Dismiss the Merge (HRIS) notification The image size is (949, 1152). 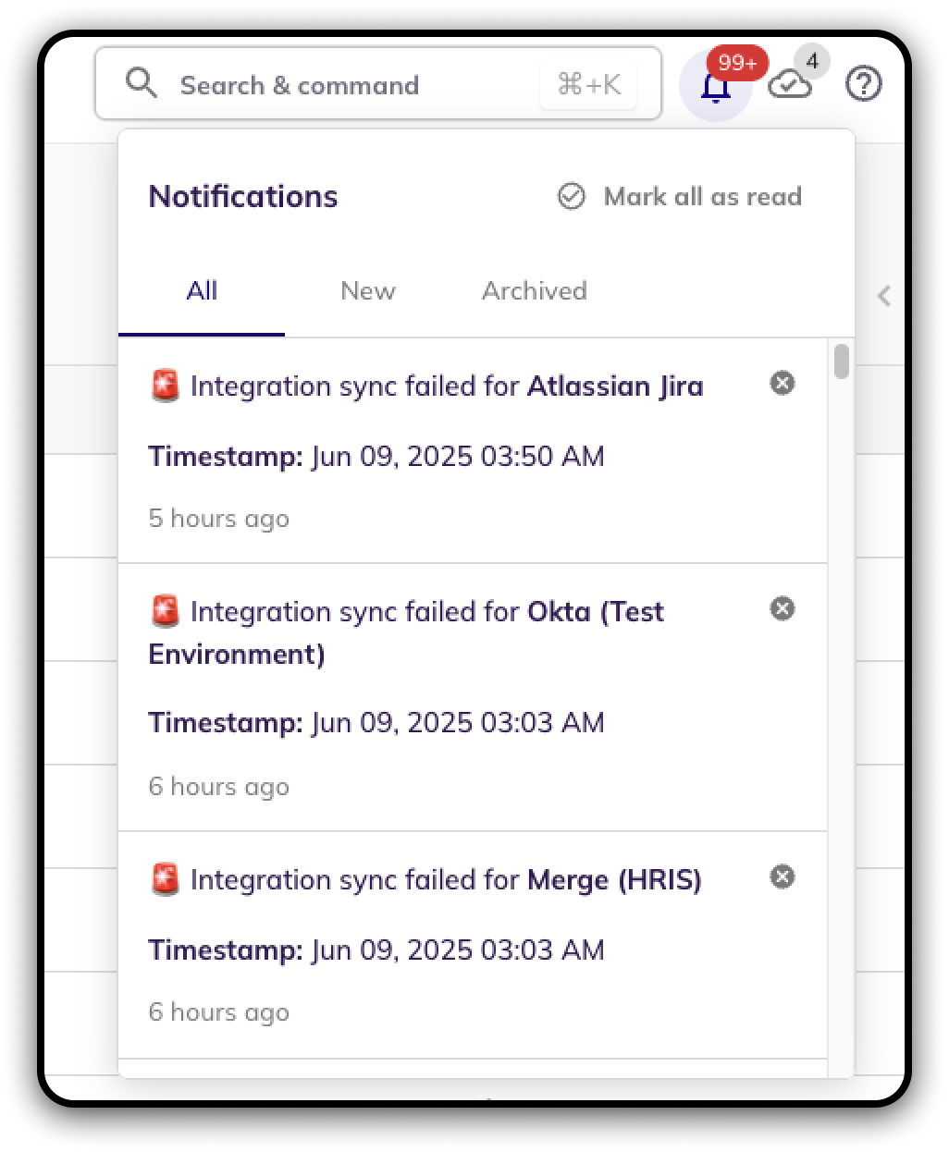coord(783,876)
